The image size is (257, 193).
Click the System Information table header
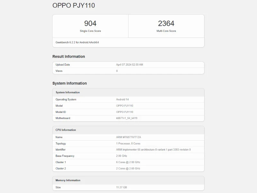(68, 92)
